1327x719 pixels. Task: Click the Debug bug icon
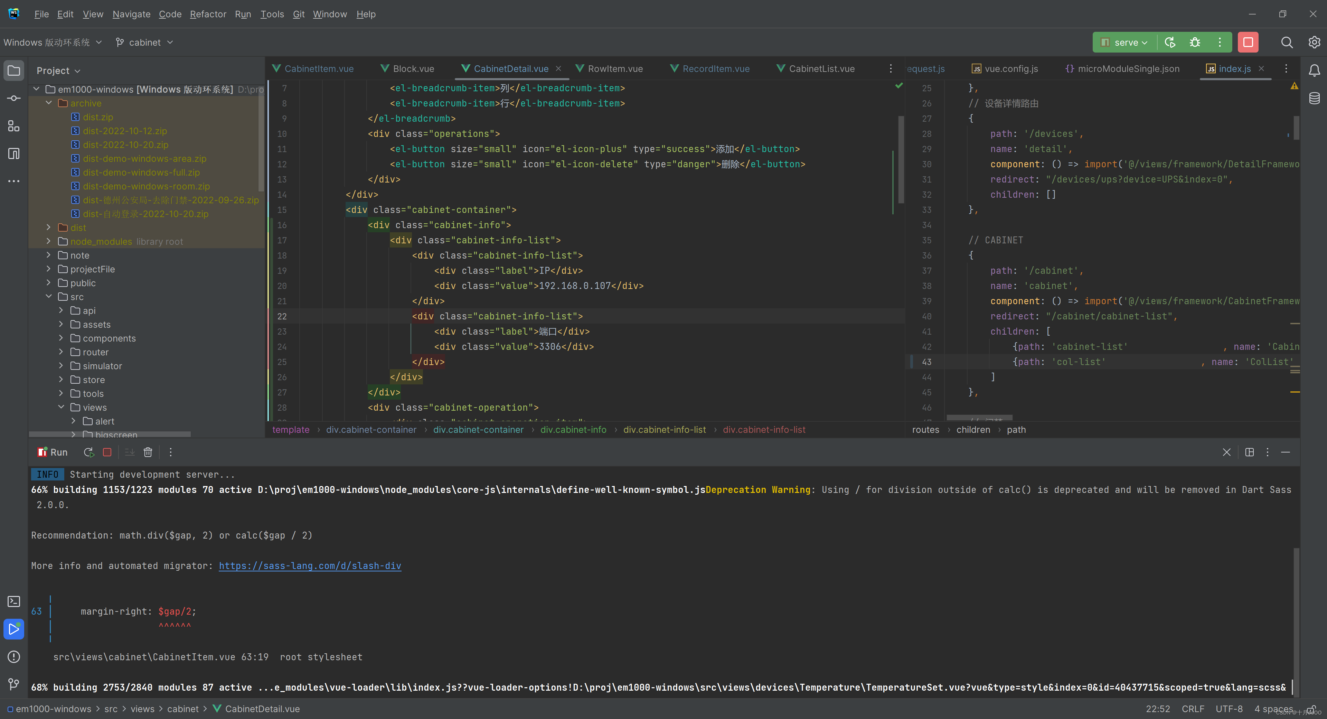point(1195,42)
